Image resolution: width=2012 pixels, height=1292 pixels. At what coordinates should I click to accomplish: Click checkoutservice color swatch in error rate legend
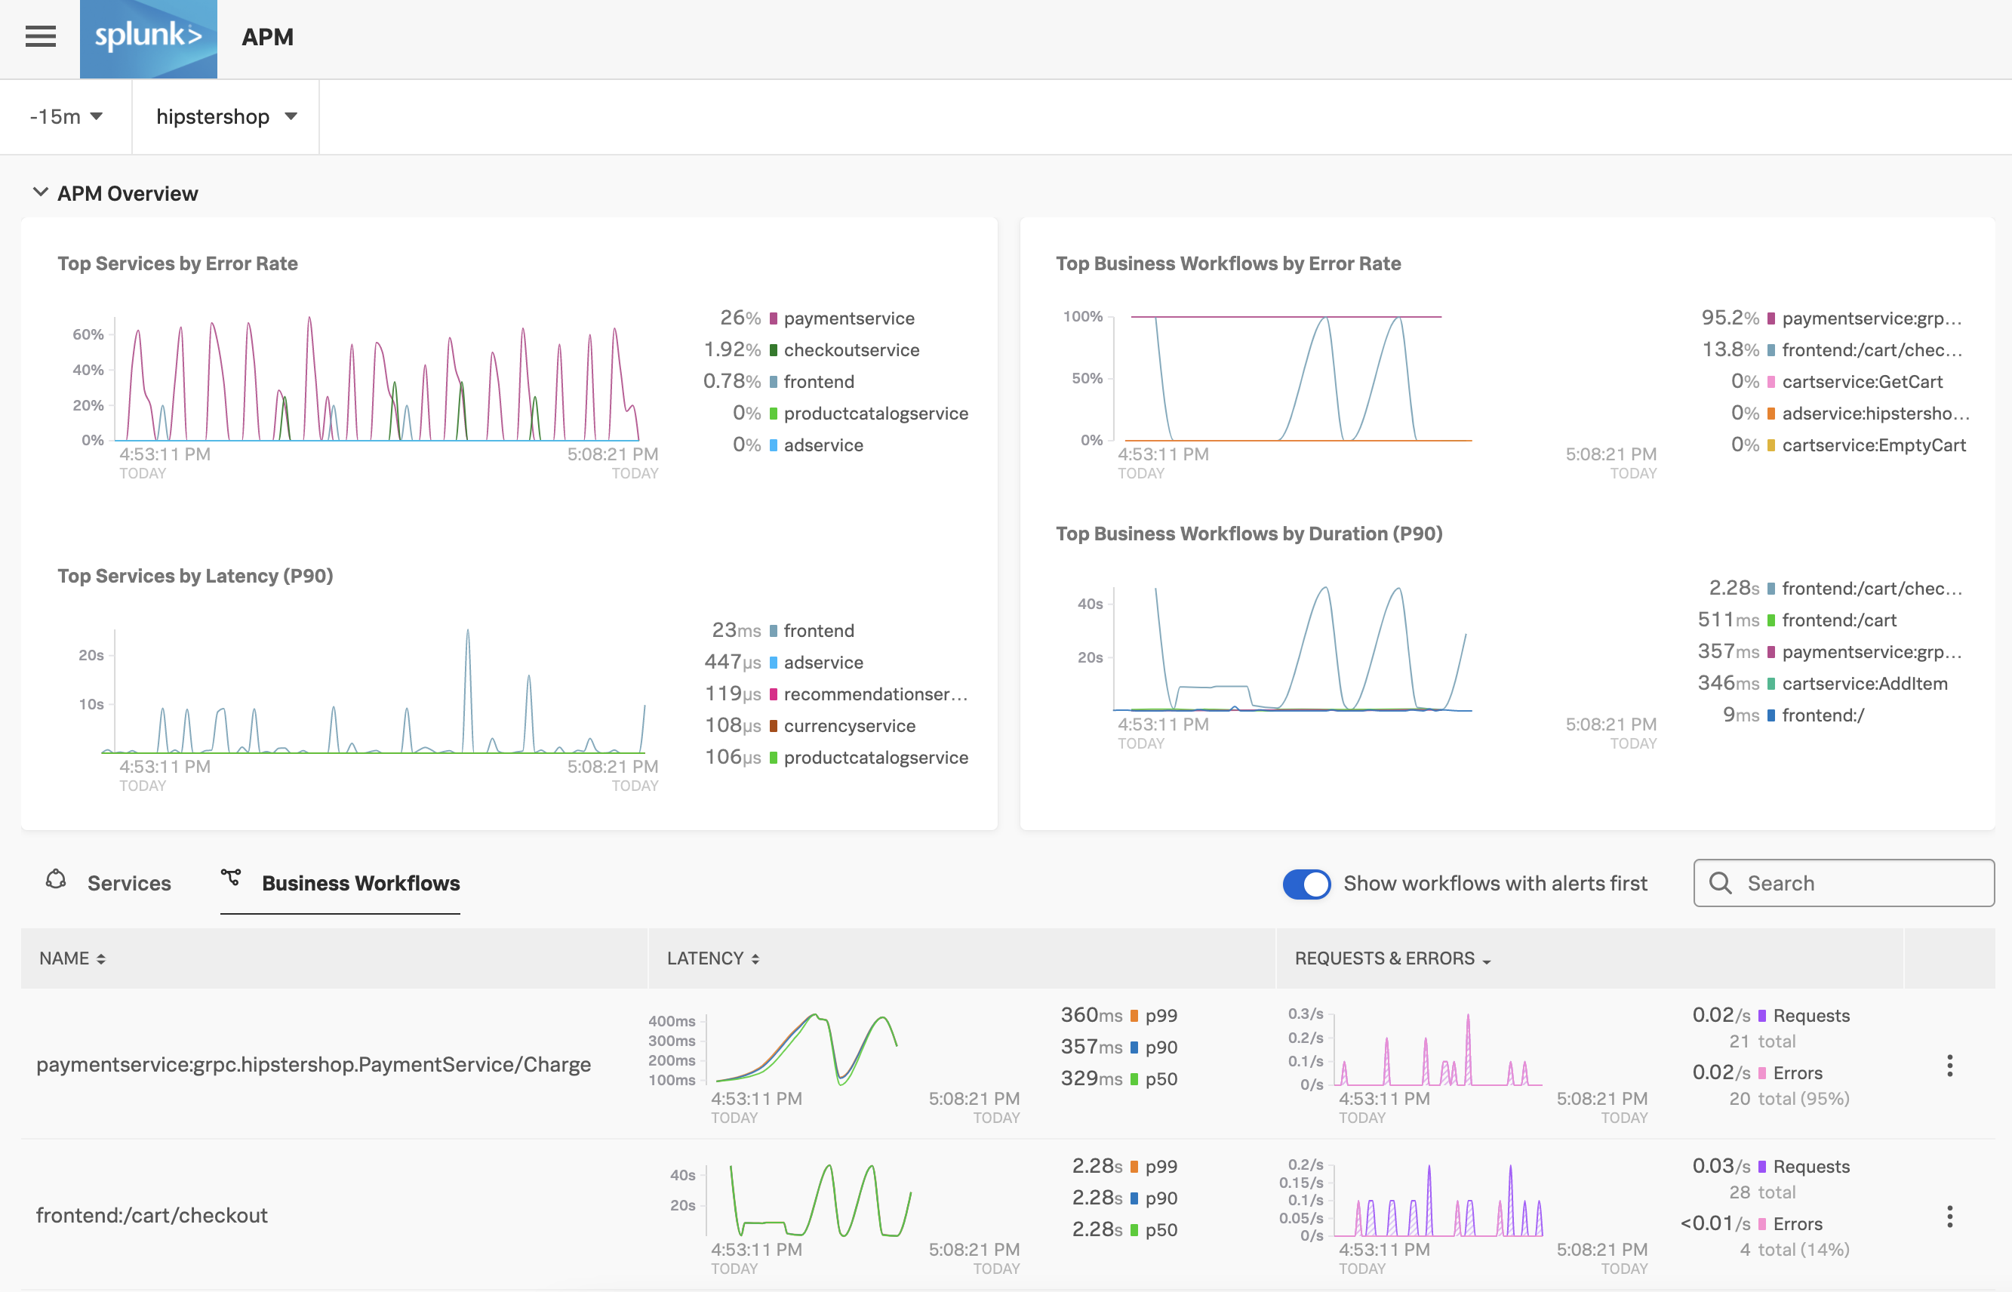pyautogui.click(x=773, y=351)
